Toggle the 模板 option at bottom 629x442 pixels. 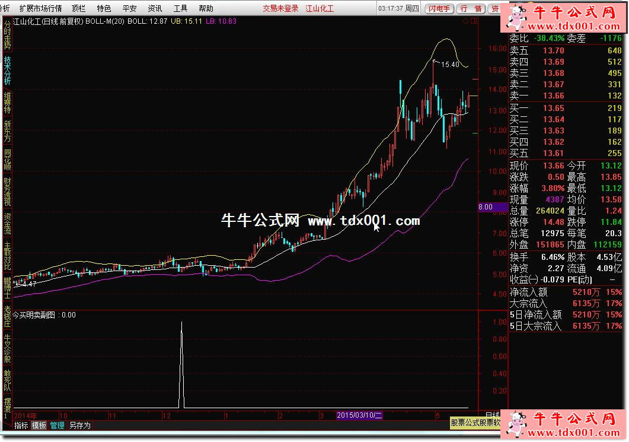(x=39, y=425)
